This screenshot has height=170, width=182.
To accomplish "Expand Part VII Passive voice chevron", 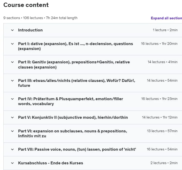I will (x=12, y=149).
